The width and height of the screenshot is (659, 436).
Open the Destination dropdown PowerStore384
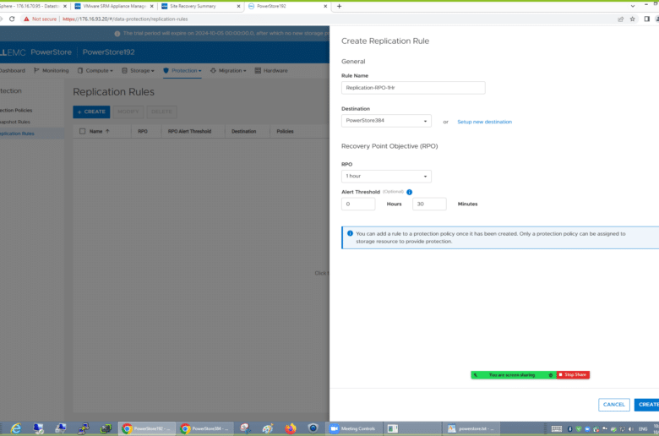coord(386,121)
